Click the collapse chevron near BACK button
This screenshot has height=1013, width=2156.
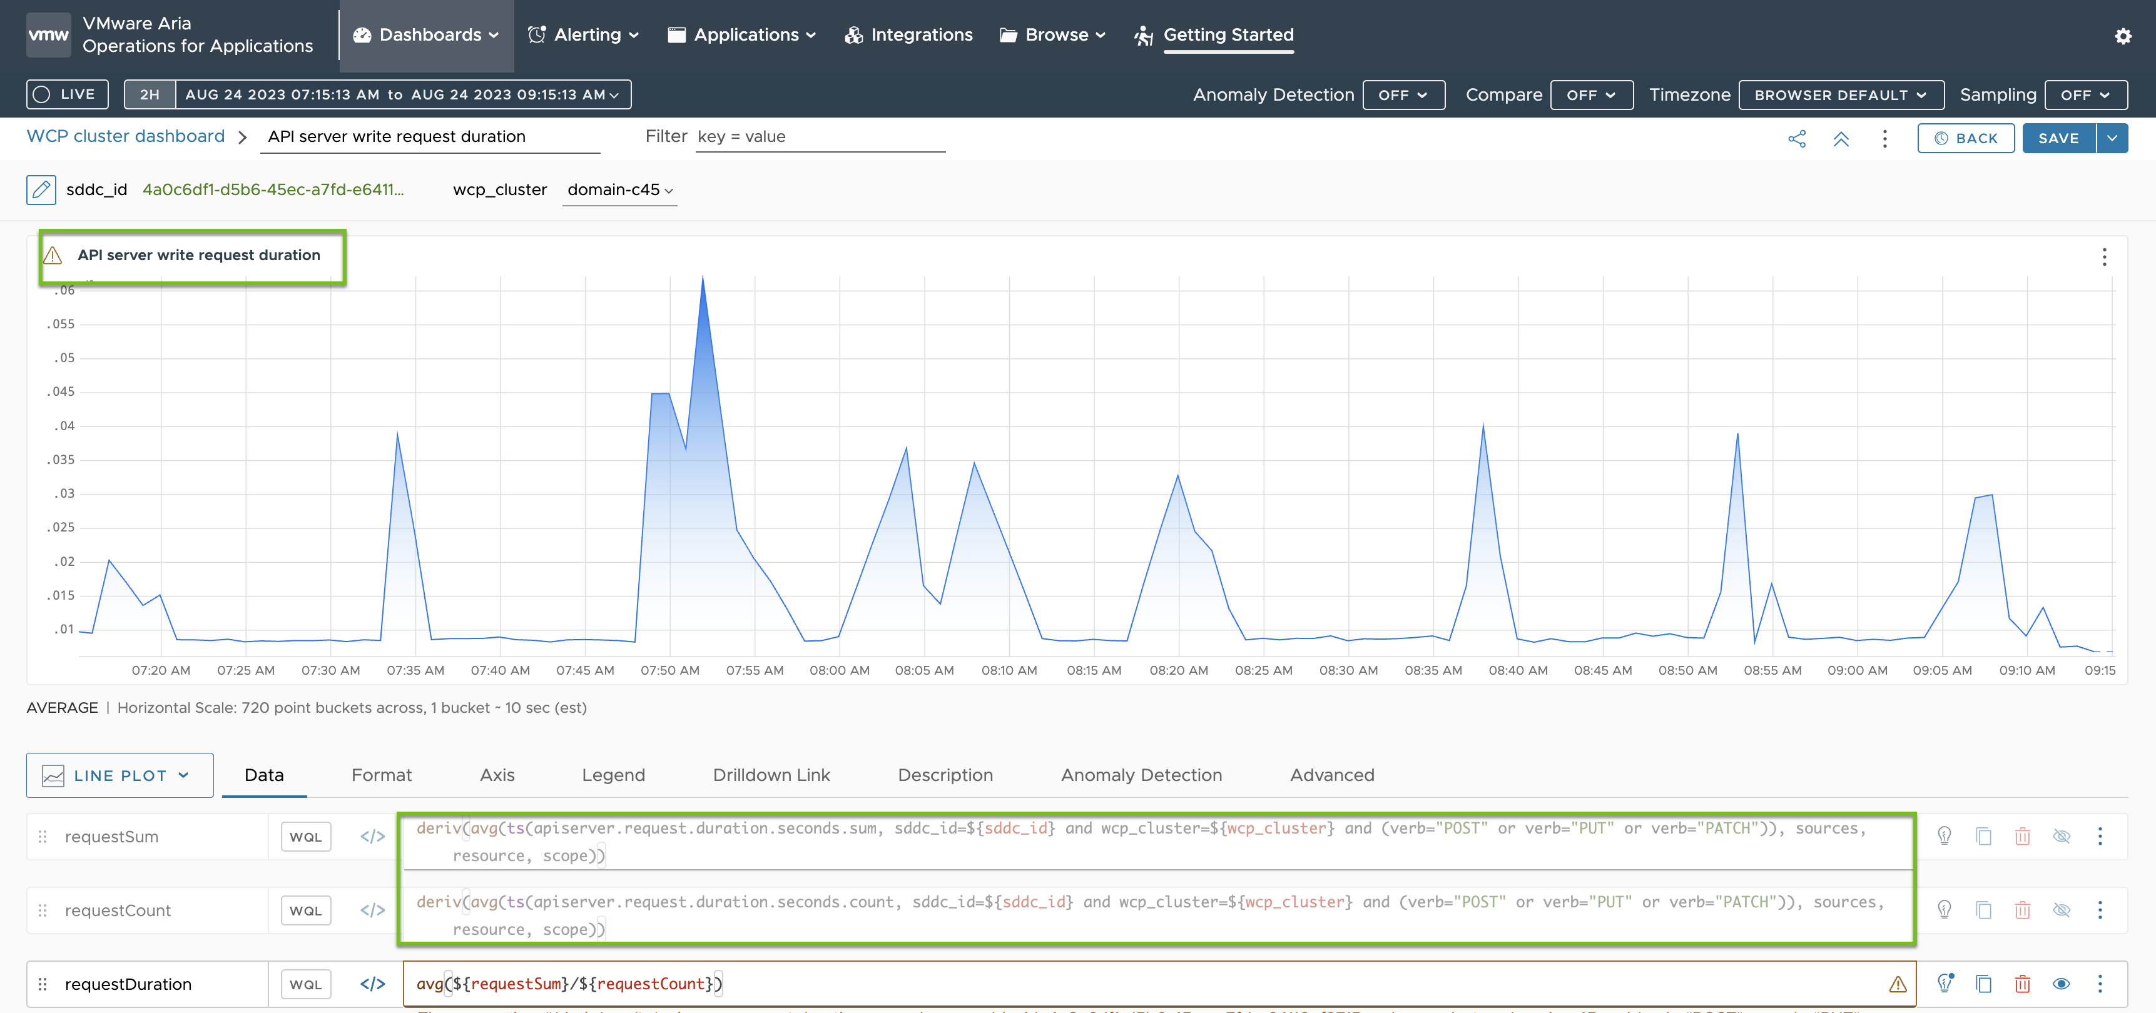pos(1843,138)
